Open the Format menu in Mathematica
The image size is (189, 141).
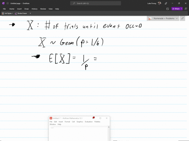point(67,122)
